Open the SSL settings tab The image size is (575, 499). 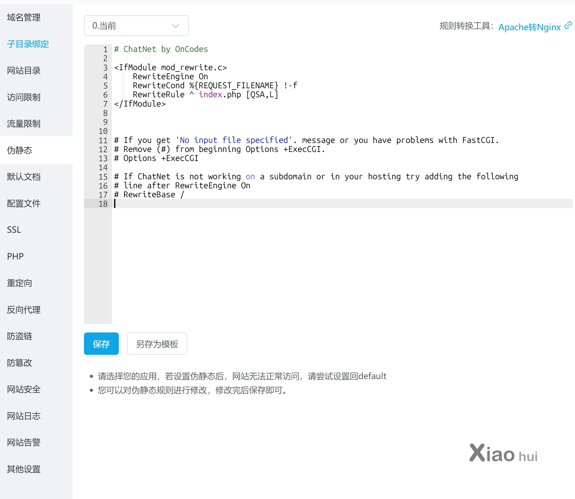click(14, 230)
